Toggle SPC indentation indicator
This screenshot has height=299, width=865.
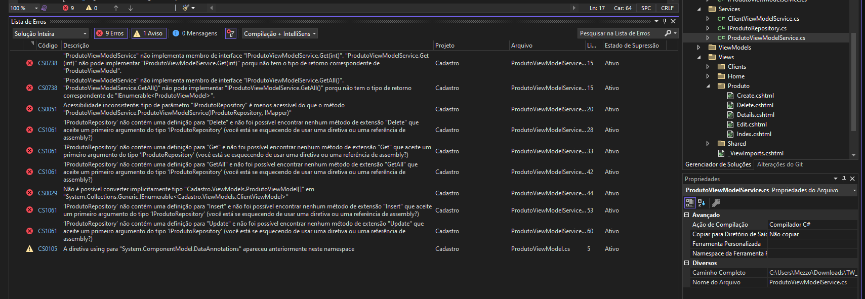[646, 8]
